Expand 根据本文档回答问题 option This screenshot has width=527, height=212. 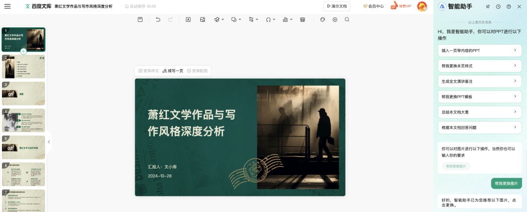coord(480,127)
